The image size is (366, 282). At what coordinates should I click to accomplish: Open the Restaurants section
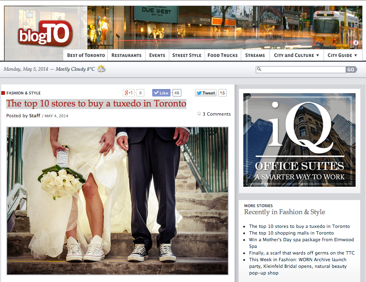[126, 54]
